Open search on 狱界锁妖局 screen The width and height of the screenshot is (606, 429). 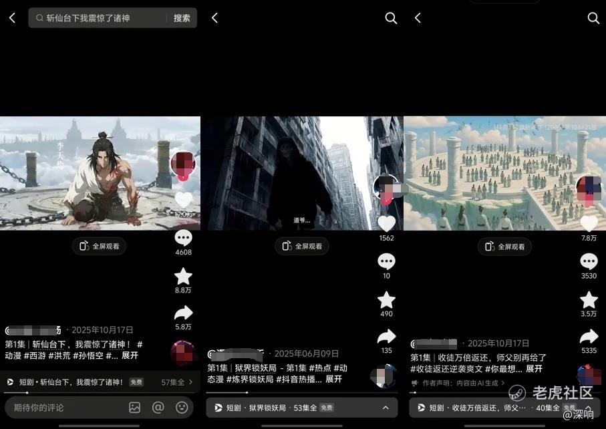pyautogui.click(x=391, y=18)
